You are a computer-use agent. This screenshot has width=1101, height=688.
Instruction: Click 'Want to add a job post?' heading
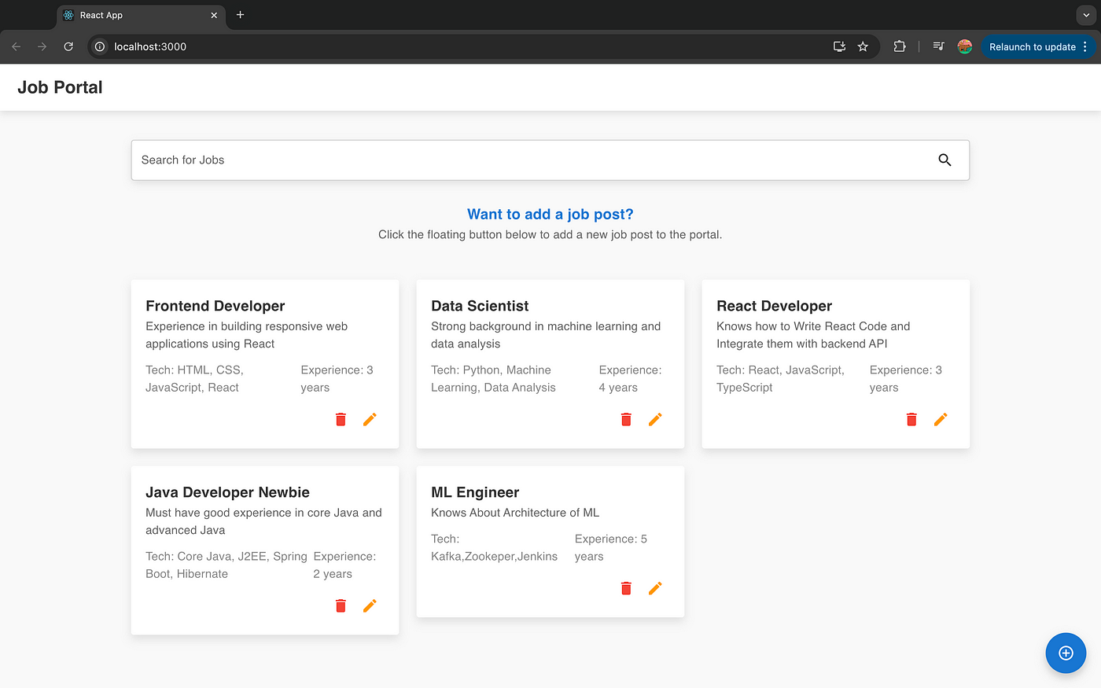tap(550, 214)
